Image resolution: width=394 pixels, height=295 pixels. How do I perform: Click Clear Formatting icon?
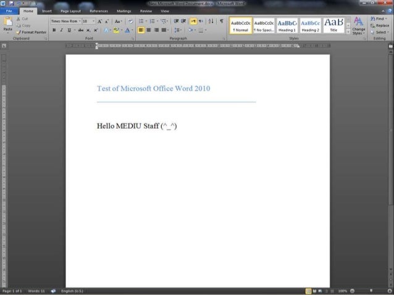[130, 22]
